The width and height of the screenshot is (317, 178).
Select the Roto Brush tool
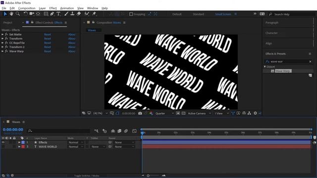(87, 14)
